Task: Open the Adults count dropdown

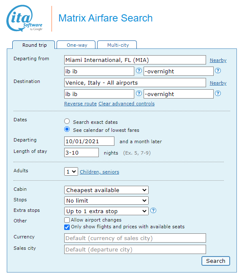Action: (71, 171)
